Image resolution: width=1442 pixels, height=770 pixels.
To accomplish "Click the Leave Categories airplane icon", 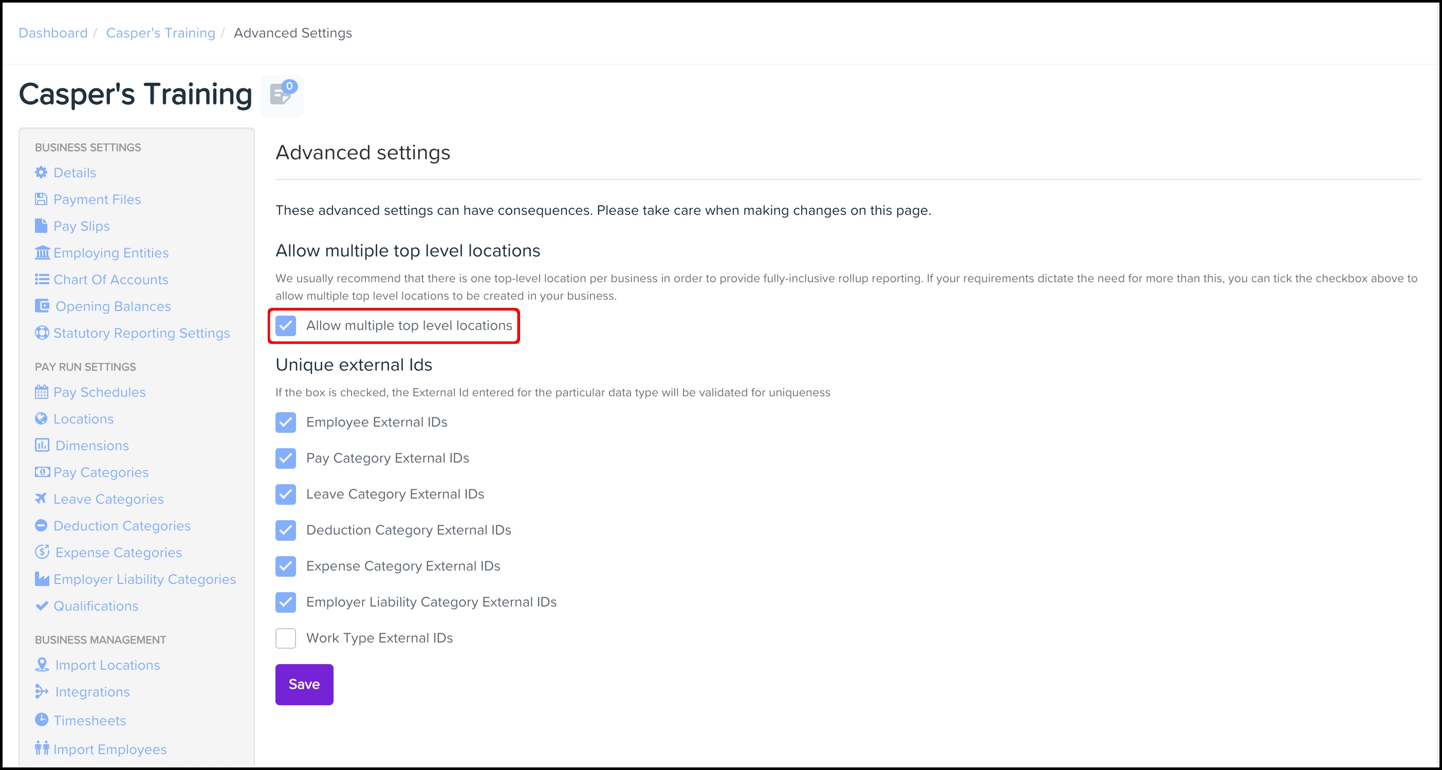I will click(41, 499).
